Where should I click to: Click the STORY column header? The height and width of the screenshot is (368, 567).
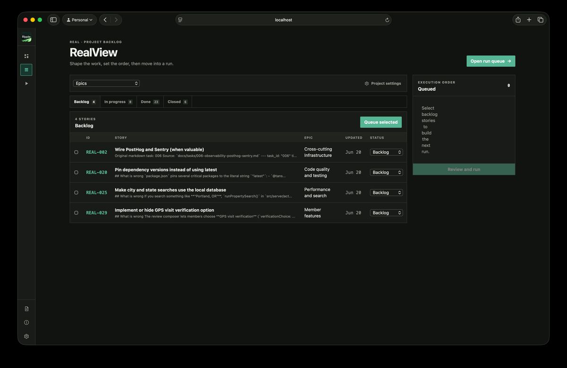121,138
